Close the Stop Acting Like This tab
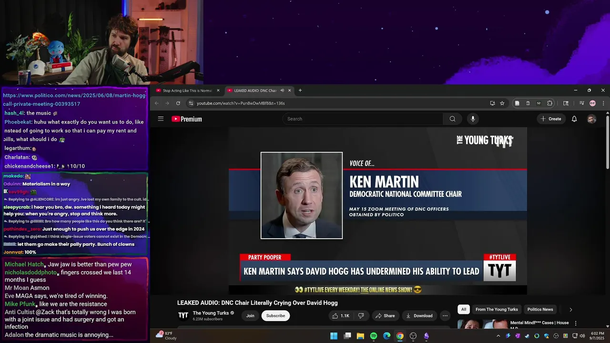The image size is (610, 343). 218,91
